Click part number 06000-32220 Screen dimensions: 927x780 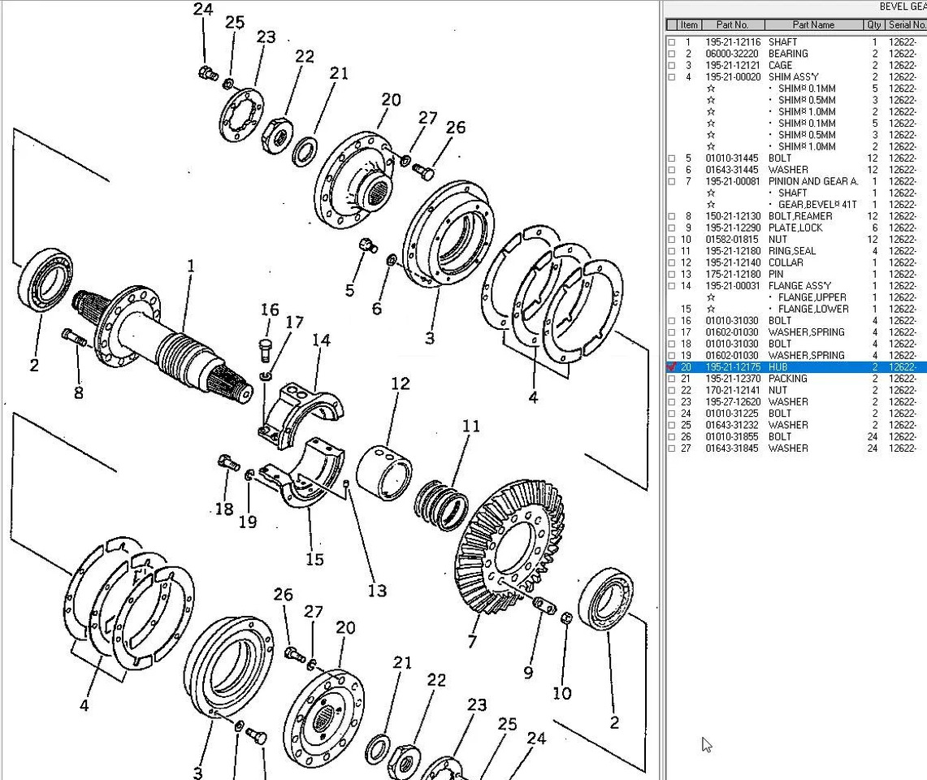732,54
